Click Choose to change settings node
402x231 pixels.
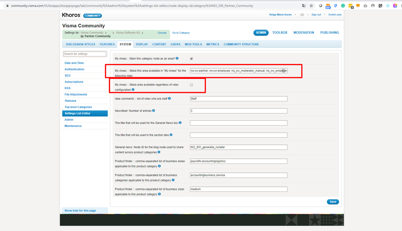[x=162, y=33]
